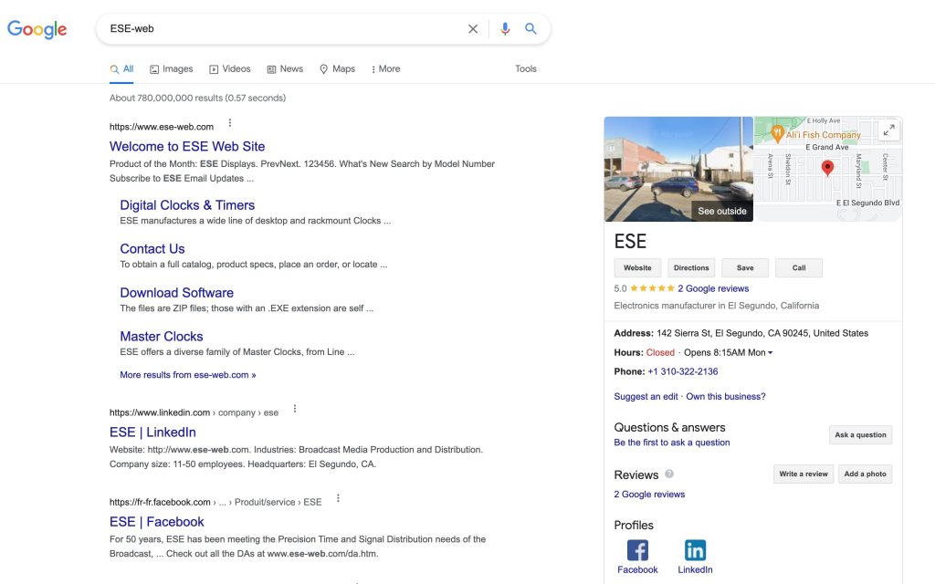Viewport: 935px width, 584px height.
Task: Click the Ask a question button
Action: [x=860, y=435]
